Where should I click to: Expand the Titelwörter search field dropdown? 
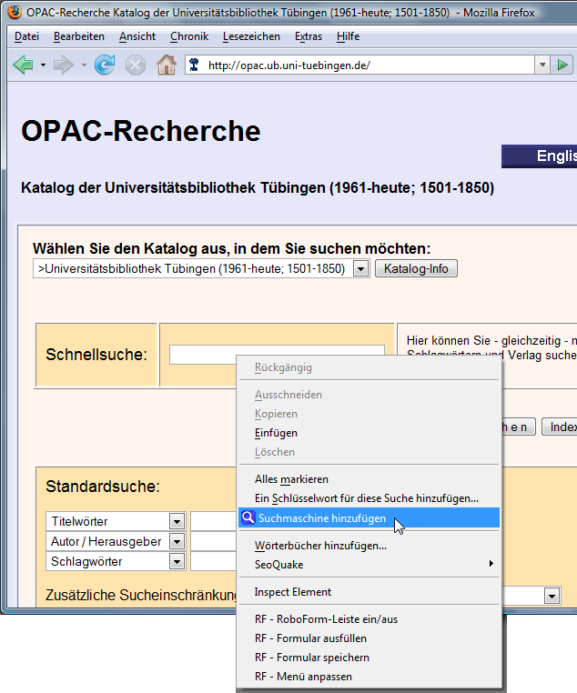(x=177, y=521)
